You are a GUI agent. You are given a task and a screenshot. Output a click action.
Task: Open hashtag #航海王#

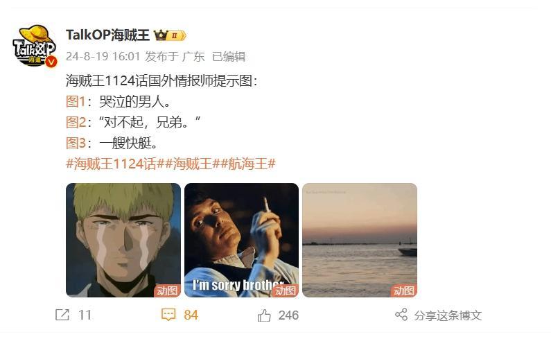click(x=248, y=164)
